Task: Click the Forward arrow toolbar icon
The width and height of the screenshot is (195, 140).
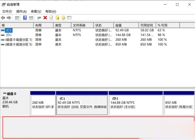Action: tap(9, 18)
